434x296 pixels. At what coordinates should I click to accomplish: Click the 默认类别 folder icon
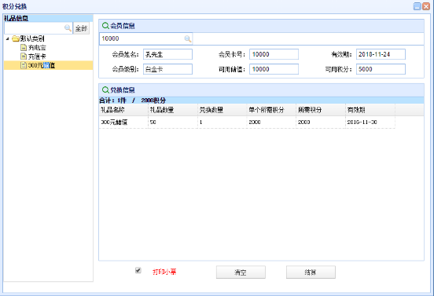click(x=16, y=38)
